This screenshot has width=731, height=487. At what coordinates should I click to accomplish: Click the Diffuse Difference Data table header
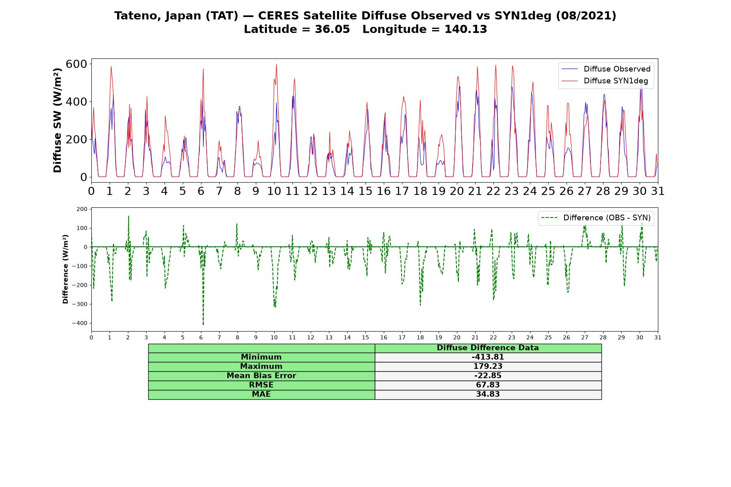(488, 348)
